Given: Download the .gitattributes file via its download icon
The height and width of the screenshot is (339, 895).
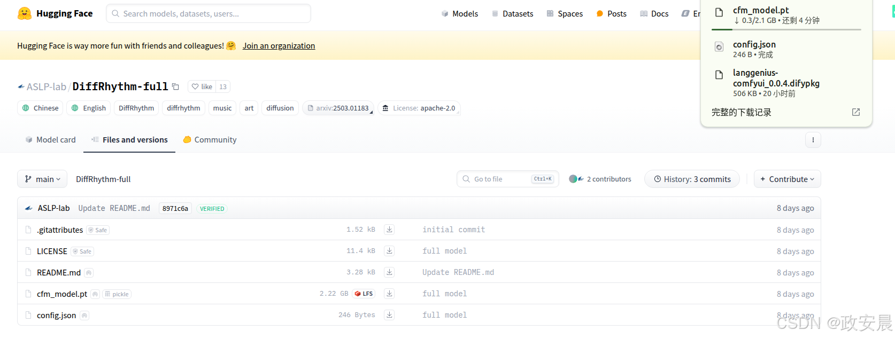Looking at the screenshot, I should pyautogui.click(x=390, y=230).
